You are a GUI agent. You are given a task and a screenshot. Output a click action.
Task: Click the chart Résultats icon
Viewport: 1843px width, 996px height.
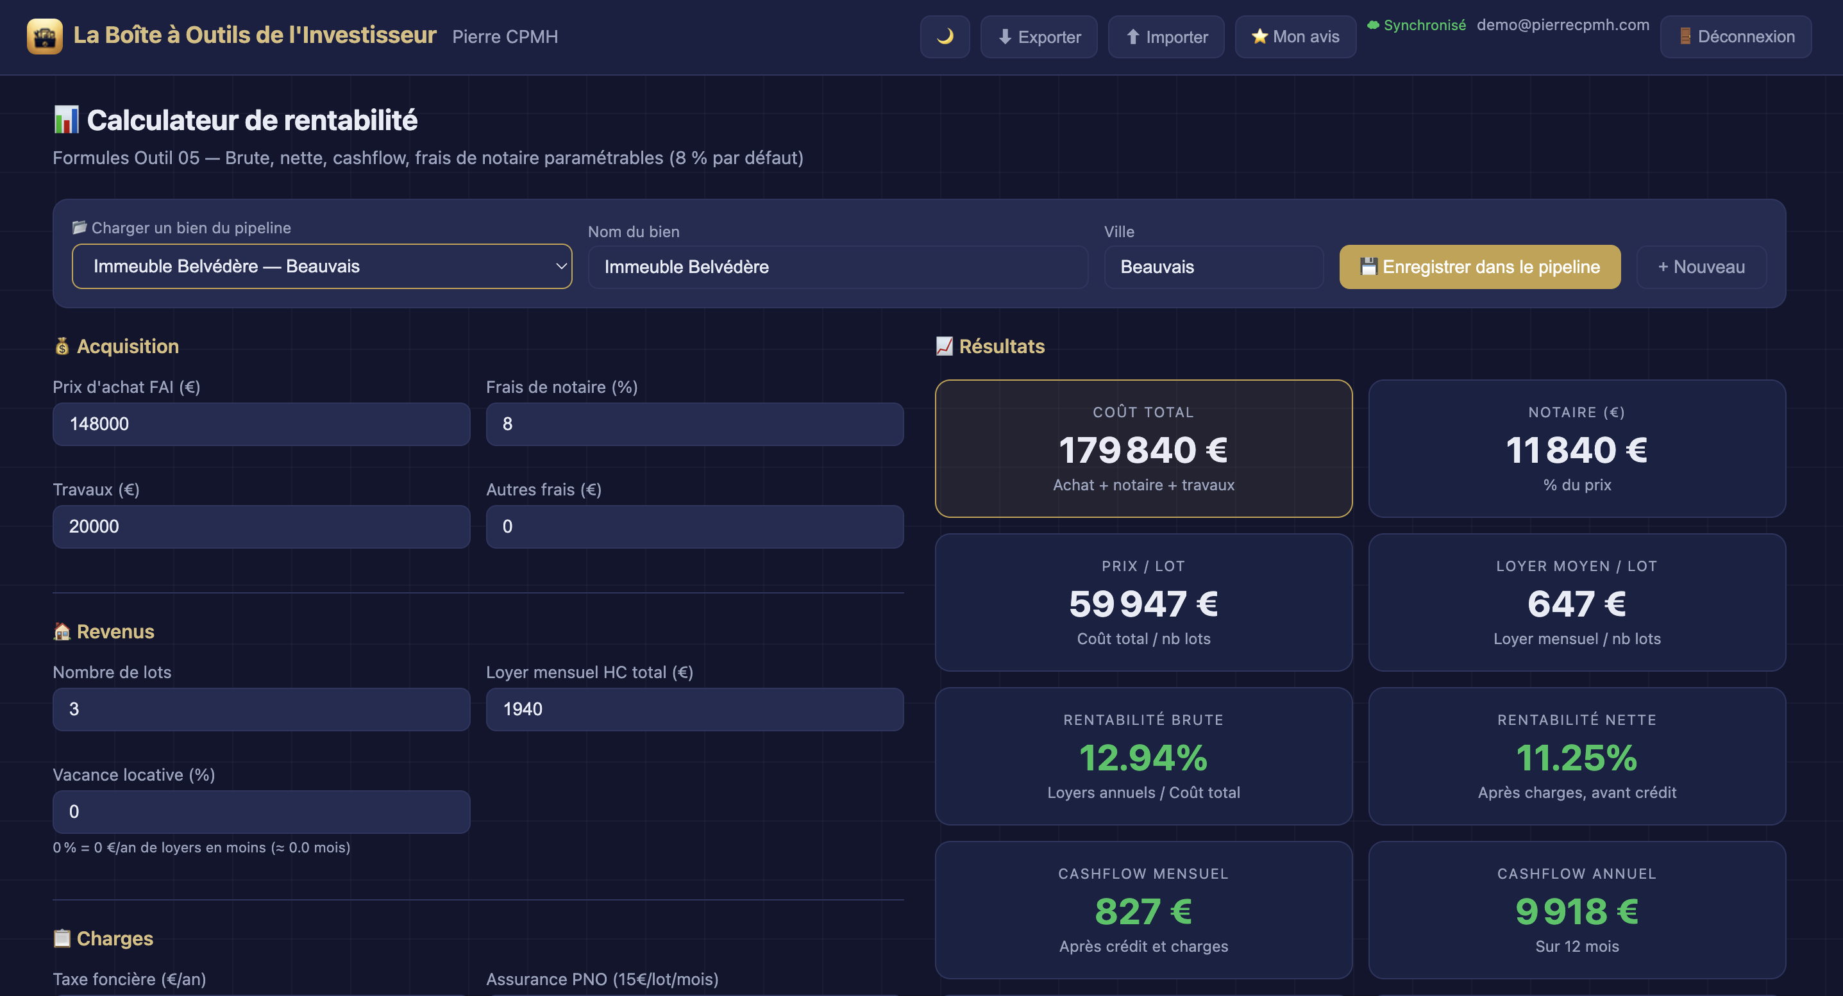point(945,346)
